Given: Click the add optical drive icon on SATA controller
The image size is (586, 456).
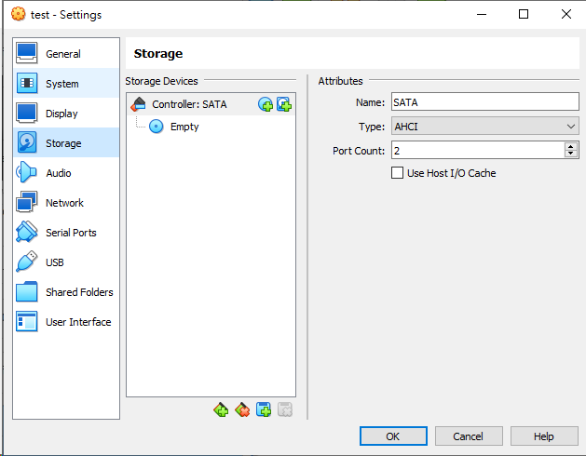Looking at the screenshot, I should point(266,105).
